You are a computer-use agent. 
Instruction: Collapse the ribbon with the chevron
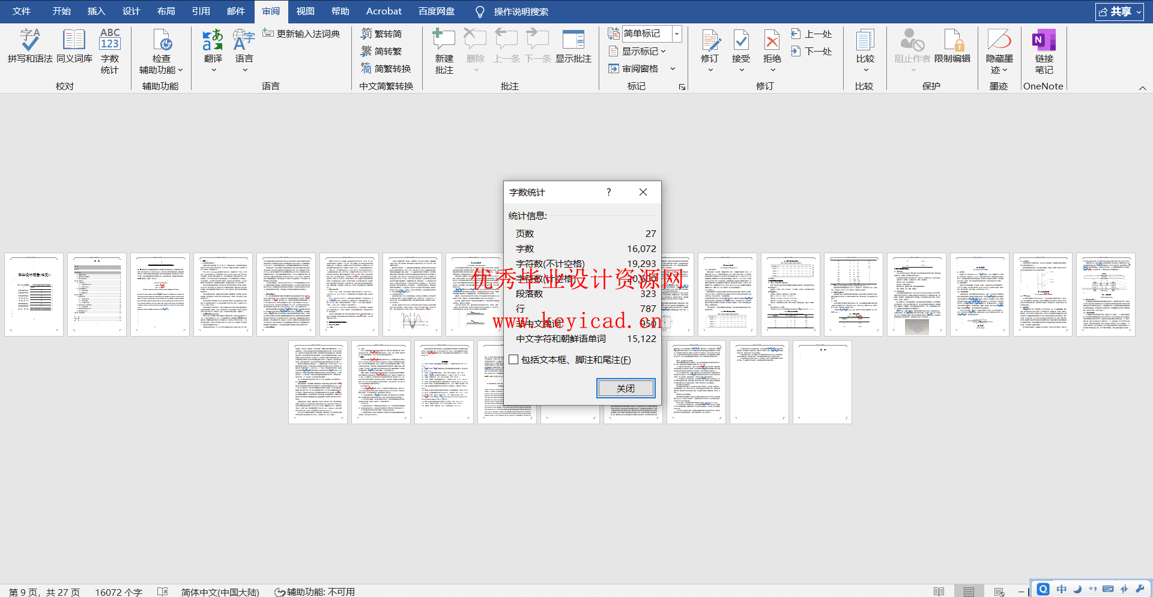(1142, 88)
